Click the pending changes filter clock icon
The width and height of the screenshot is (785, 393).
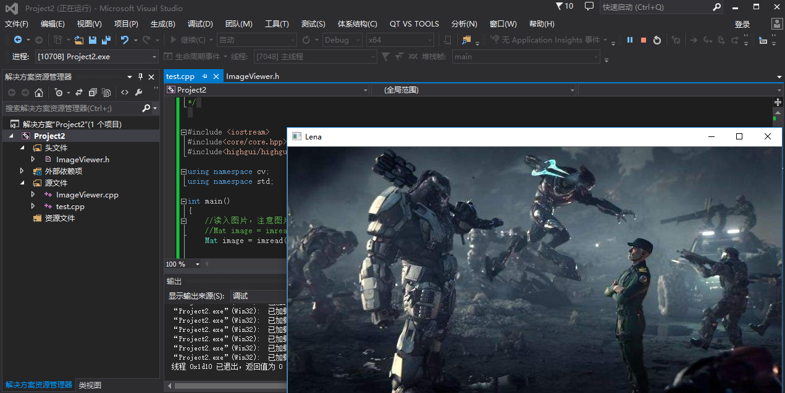coord(60,93)
